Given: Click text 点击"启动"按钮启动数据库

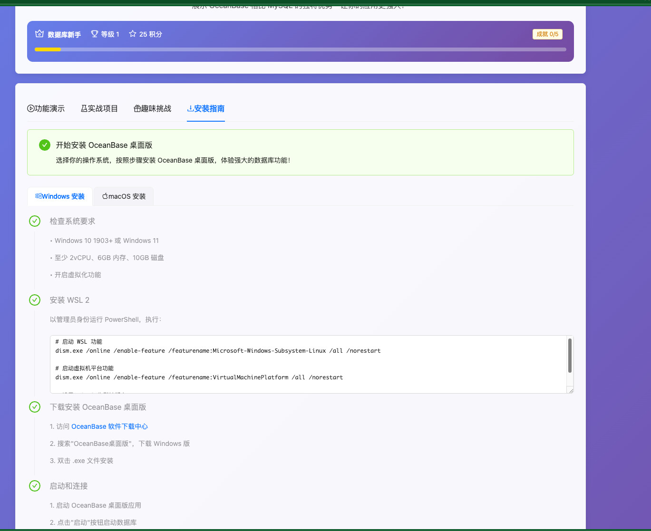Looking at the screenshot, I should (x=93, y=522).
